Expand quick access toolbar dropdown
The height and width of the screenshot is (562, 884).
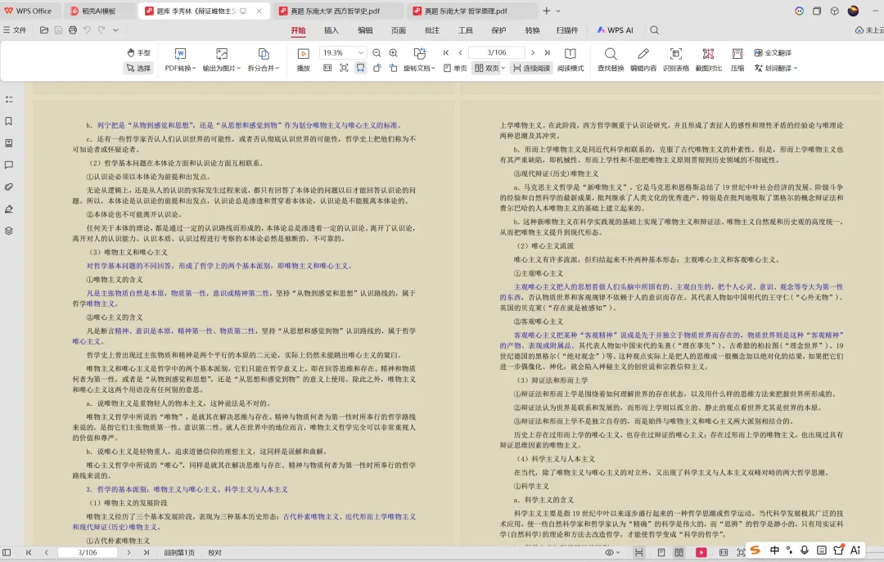coord(115,30)
